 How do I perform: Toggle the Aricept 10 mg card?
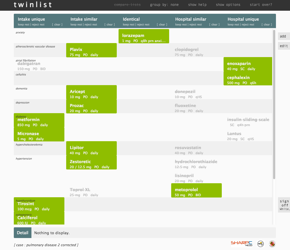click(x=91, y=92)
